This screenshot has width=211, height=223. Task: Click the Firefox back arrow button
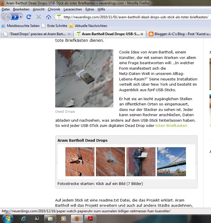click(x=6, y=17)
